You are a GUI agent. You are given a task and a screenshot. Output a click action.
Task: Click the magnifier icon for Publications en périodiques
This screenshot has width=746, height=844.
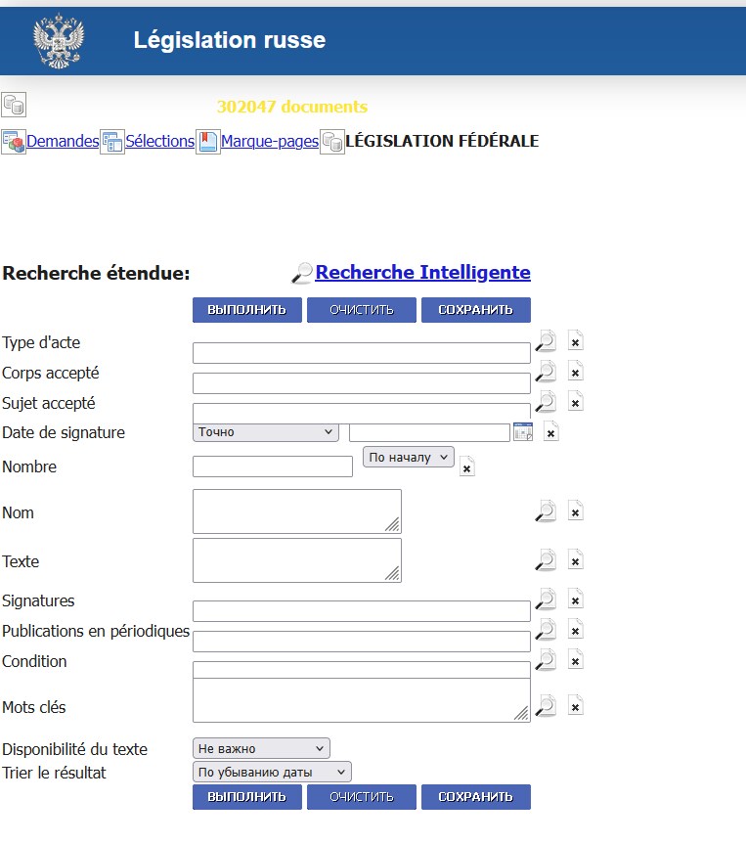pyautogui.click(x=546, y=629)
